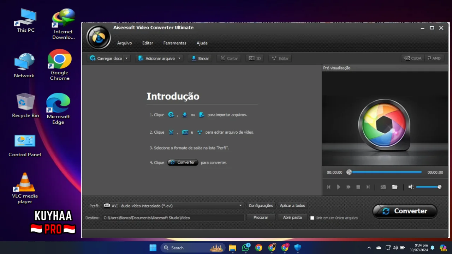Screen dimensions: 452x254
Task: Click the Adicionar arquivo button
Action: (156, 58)
